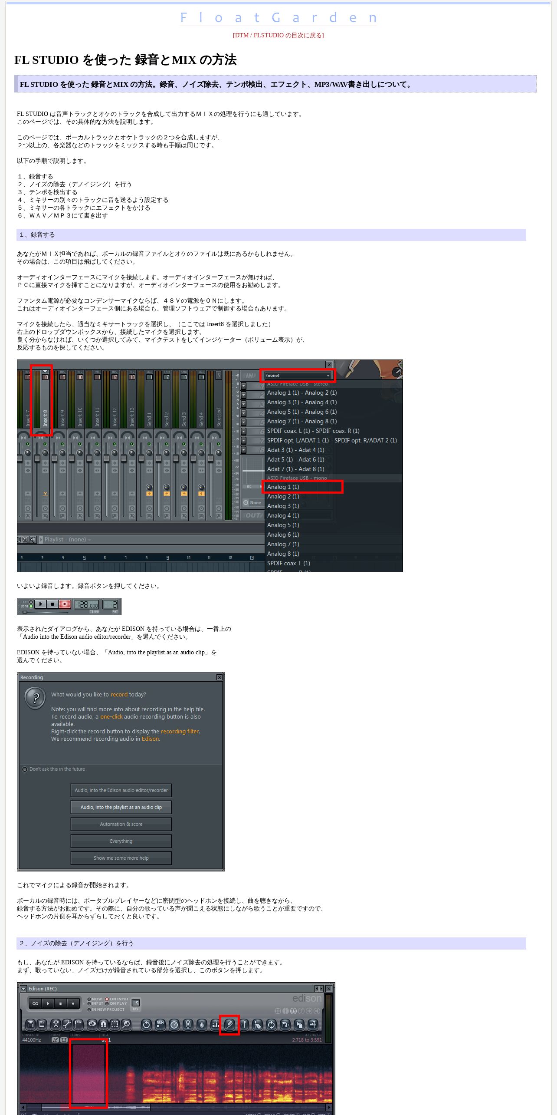This screenshot has width=557, height=1115.
Task: Click the red transport record button
Action: coord(65,604)
